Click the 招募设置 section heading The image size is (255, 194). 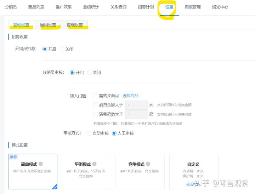click(x=20, y=37)
